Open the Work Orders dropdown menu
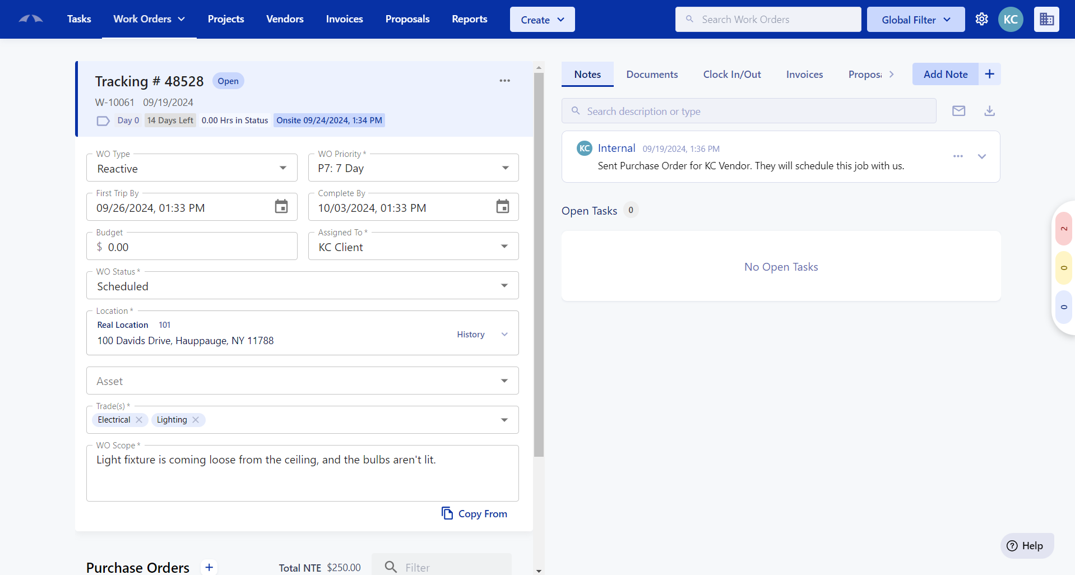The height and width of the screenshot is (575, 1075). click(x=149, y=19)
